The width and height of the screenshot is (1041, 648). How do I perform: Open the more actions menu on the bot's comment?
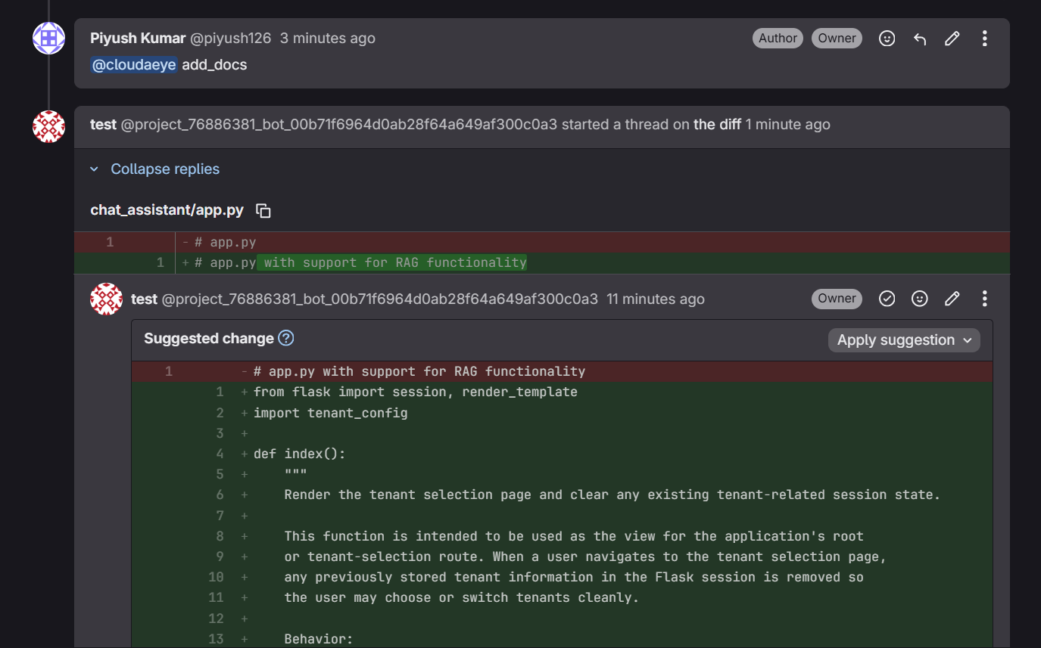984,298
